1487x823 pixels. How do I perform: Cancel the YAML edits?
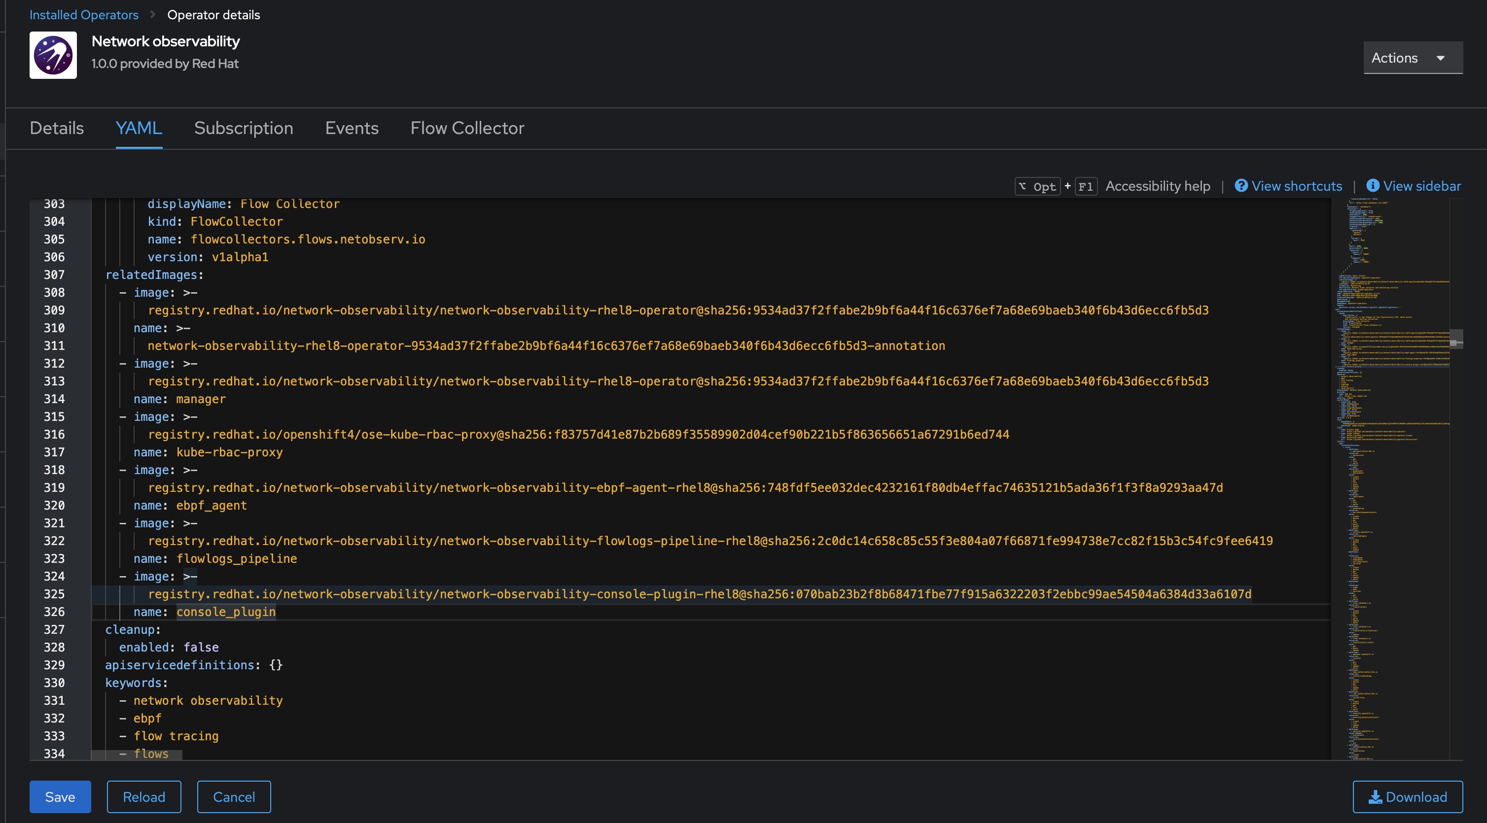(x=234, y=797)
